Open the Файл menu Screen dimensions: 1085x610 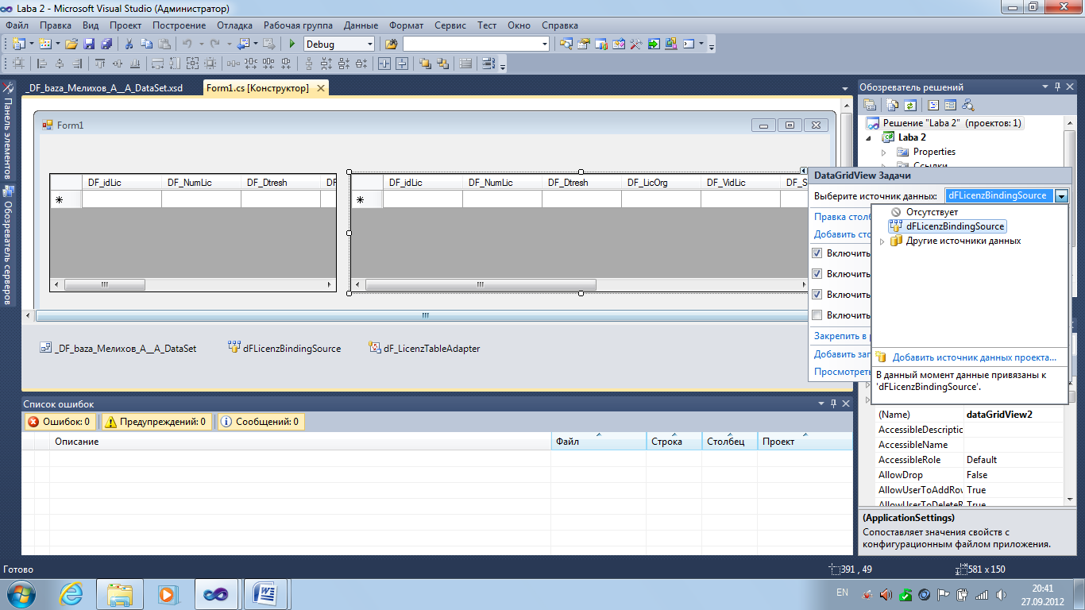point(17,25)
